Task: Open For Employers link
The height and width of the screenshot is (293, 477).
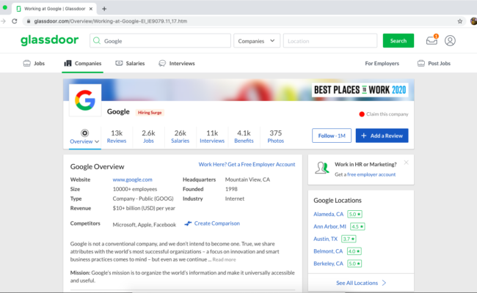Action: pos(382,64)
